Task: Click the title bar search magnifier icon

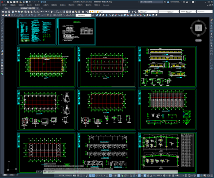Action: pos(165,2)
